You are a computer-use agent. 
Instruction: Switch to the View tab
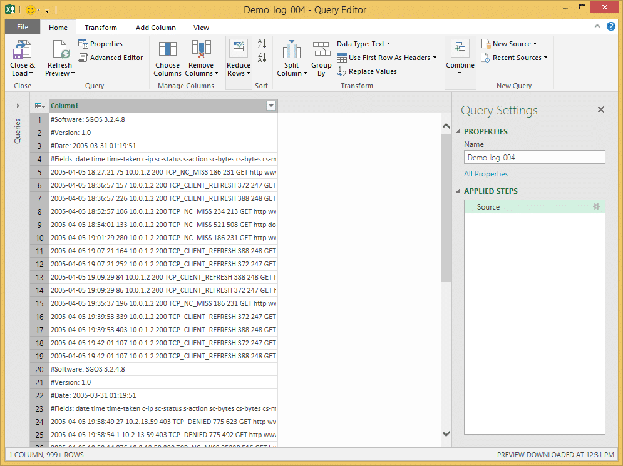point(201,28)
